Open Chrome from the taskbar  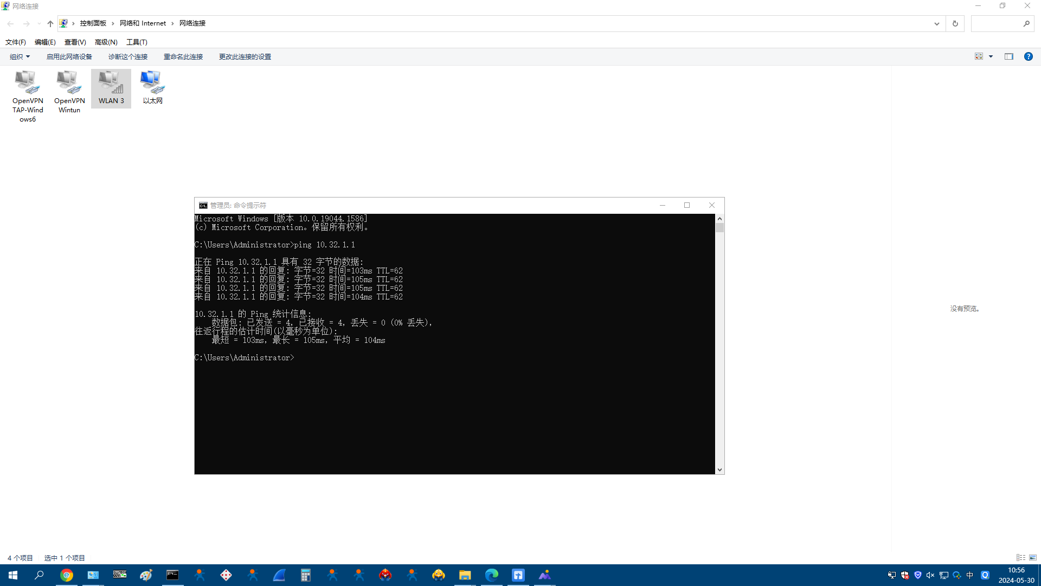click(x=67, y=575)
